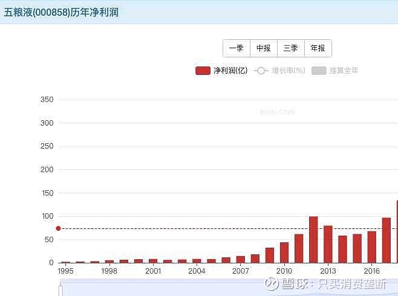Screen dimensions: 398x296
Task: Switch to the 中报 report tab
Action: coord(264,48)
